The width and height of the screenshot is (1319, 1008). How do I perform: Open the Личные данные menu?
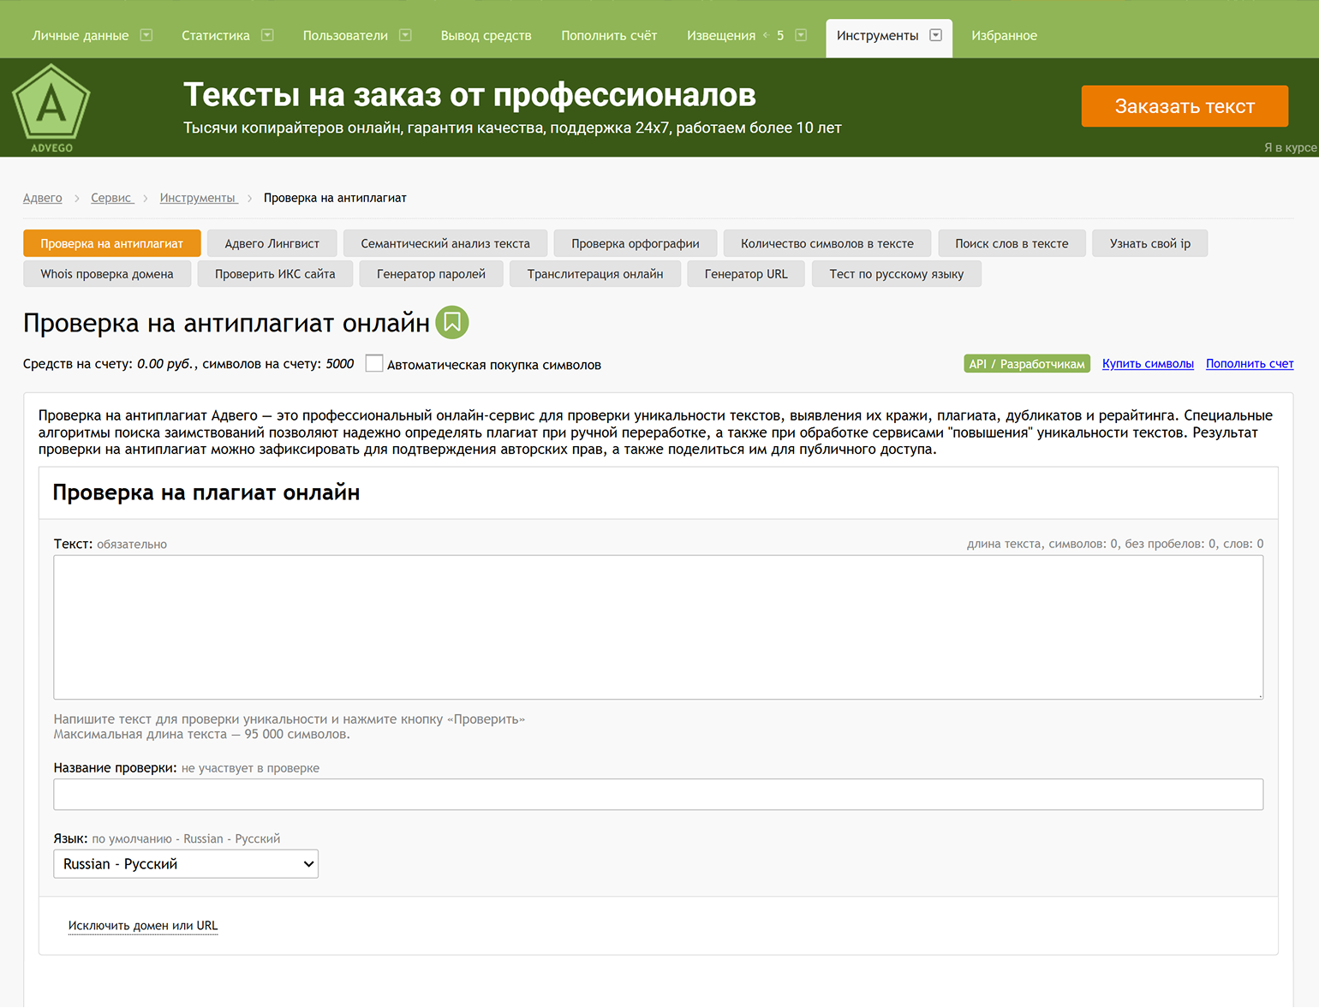81,35
